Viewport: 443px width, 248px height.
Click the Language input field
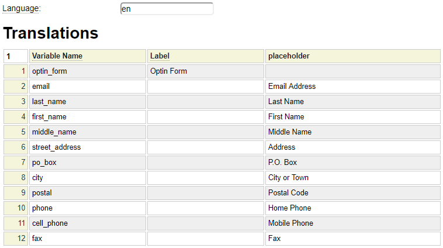pos(167,9)
